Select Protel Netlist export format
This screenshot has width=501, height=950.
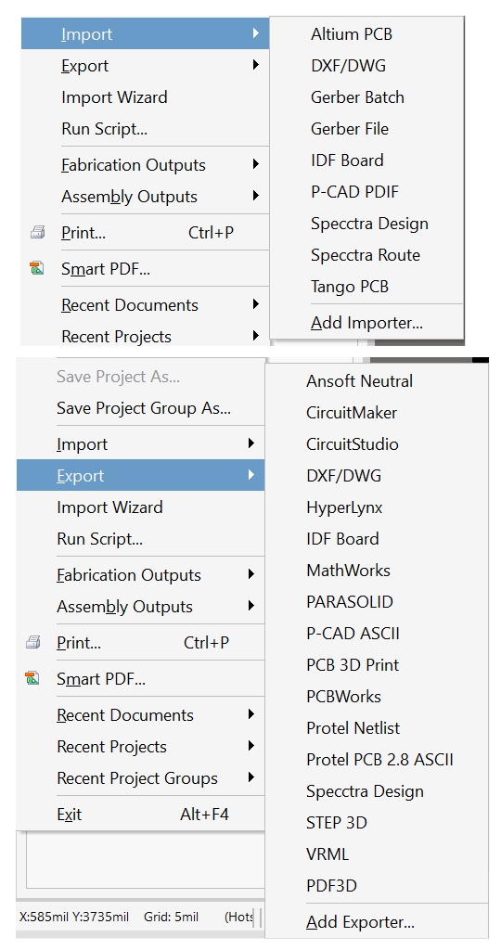click(x=353, y=728)
